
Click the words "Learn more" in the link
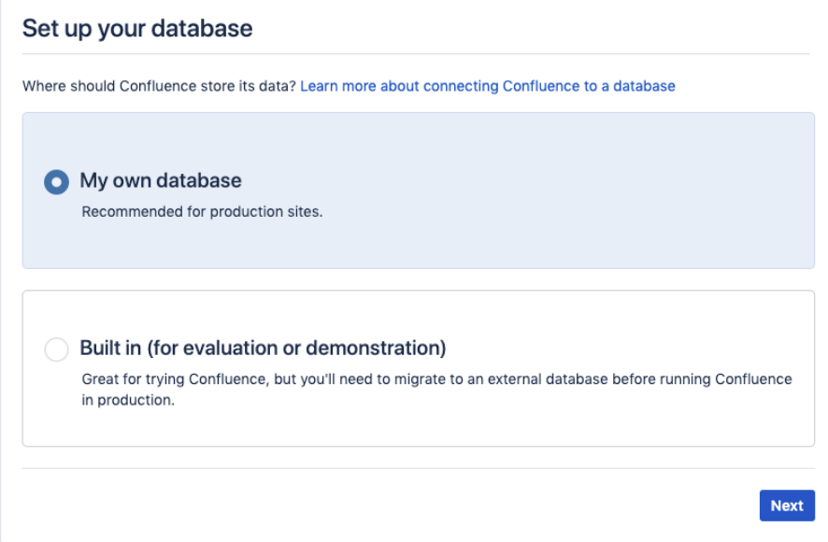(334, 86)
